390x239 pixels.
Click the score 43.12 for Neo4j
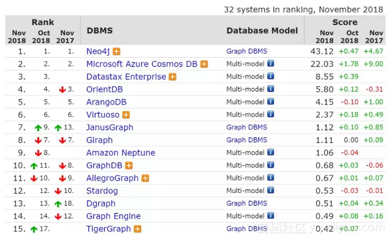tap(322, 52)
